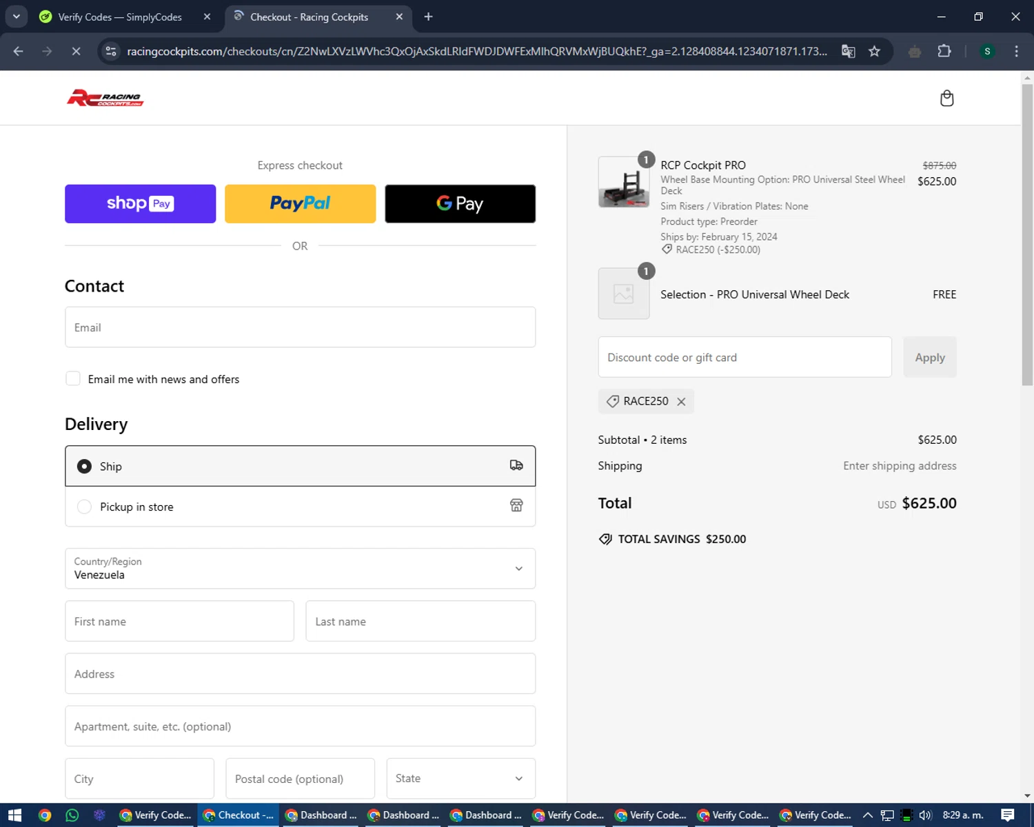Open a new browser tab

[428, 17]
